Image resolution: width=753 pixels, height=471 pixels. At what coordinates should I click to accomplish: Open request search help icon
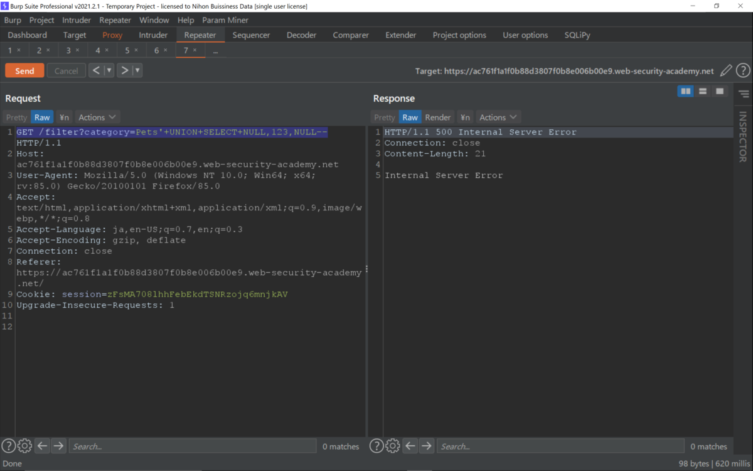pos(8,446)
